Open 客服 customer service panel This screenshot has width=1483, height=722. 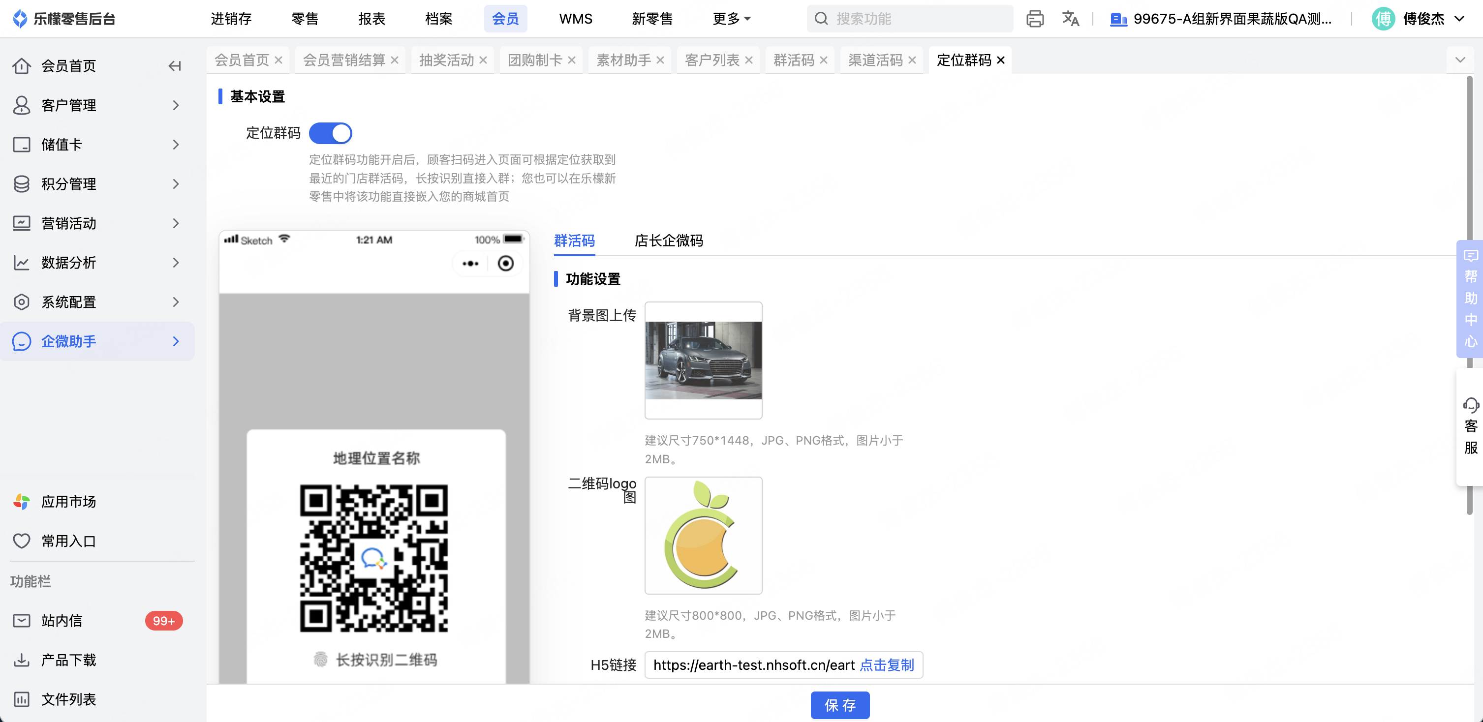click(1470, 427)
